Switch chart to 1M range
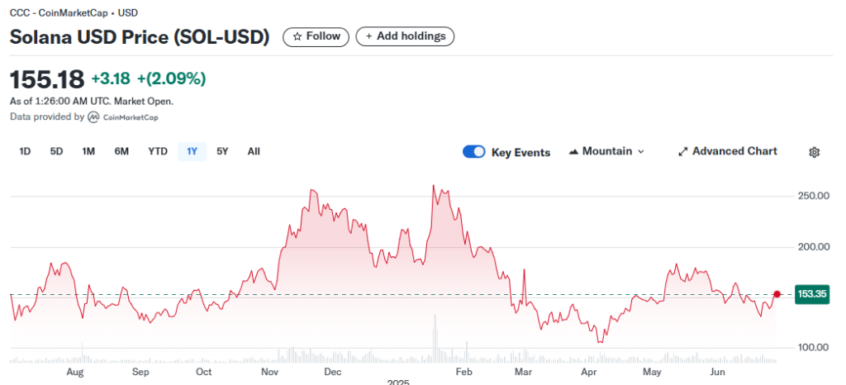This screenshot has height=385, width=846. coord(88,151)
